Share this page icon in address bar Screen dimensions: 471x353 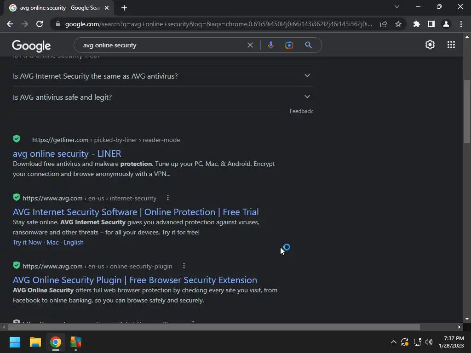click(384, 24)
